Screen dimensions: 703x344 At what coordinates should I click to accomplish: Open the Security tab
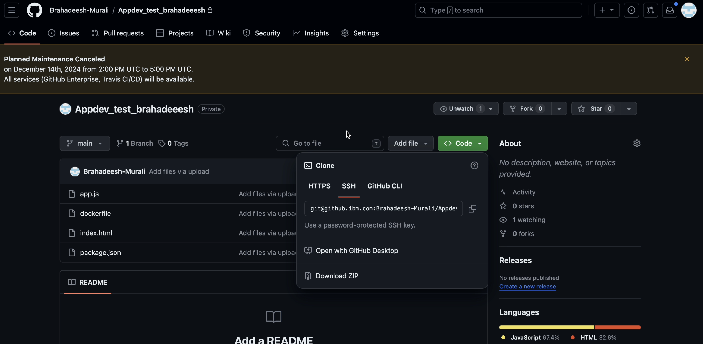(x=261, y=33)
